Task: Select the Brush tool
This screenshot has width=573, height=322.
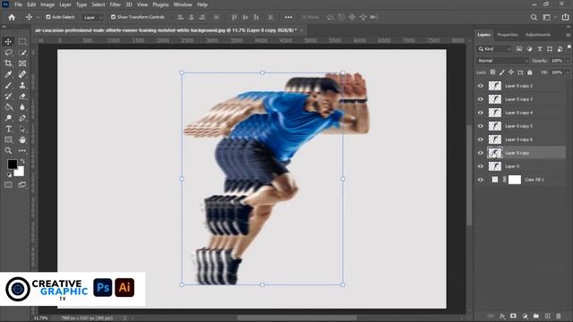Action: [8, 85]
